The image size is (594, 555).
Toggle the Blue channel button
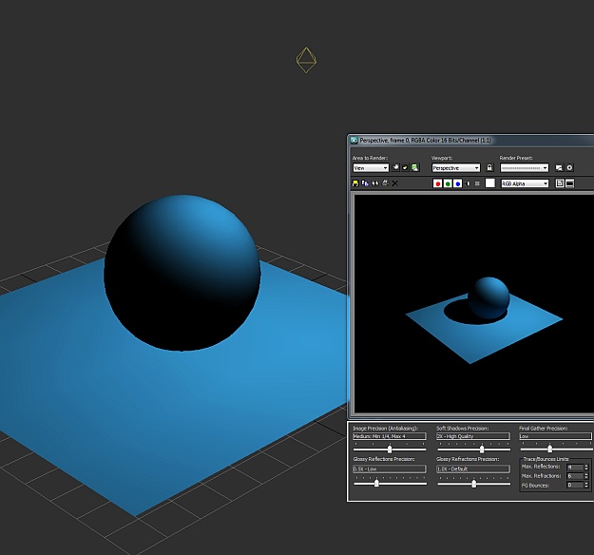coord(458,183)
